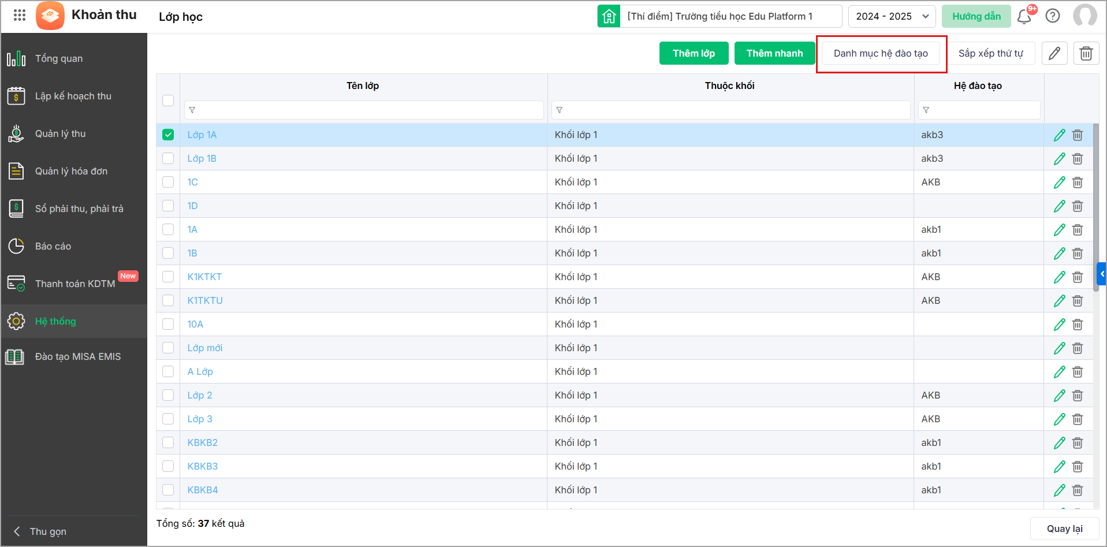Expand the blue side panel arrow tab

(x=1102, y=274)
